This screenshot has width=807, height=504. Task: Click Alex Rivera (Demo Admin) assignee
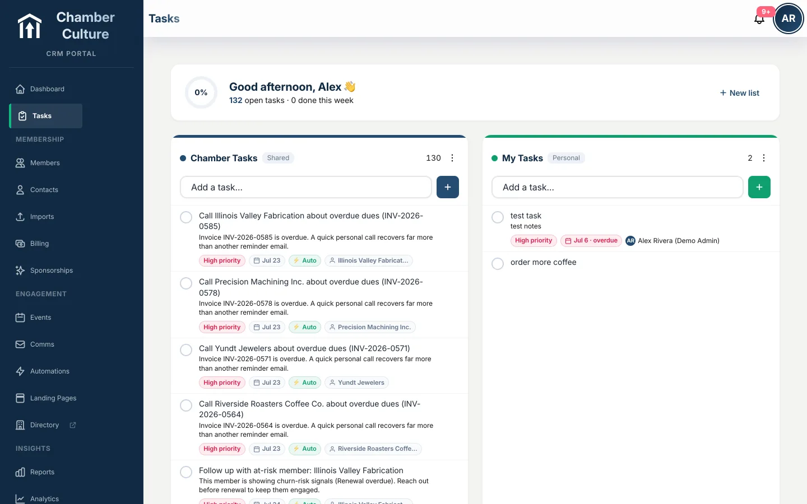click(672, 241)
